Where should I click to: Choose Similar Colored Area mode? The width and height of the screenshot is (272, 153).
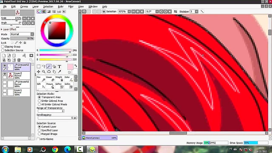[x=40, y=101]
